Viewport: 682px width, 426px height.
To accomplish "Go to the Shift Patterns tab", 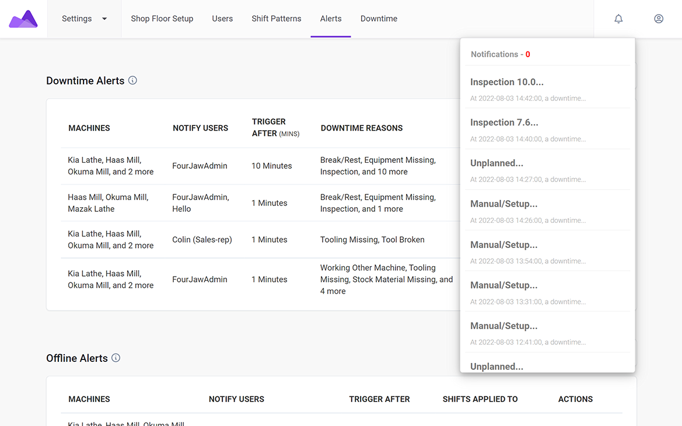I will 277,19.
